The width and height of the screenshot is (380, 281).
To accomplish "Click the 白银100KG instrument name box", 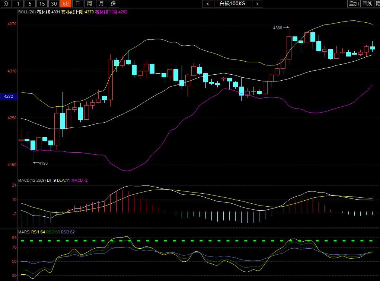I will click(x=232, y=4).
